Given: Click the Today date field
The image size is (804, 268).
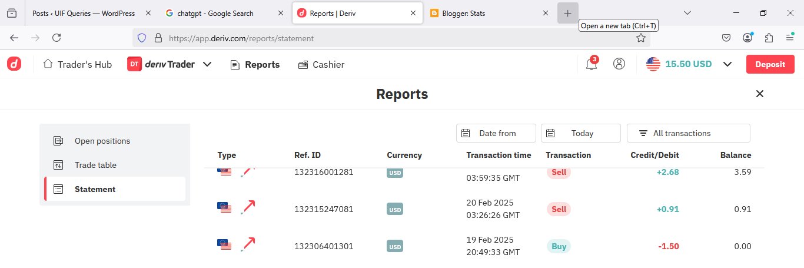Looking at the screenshot, I should (x=581, y=133).
